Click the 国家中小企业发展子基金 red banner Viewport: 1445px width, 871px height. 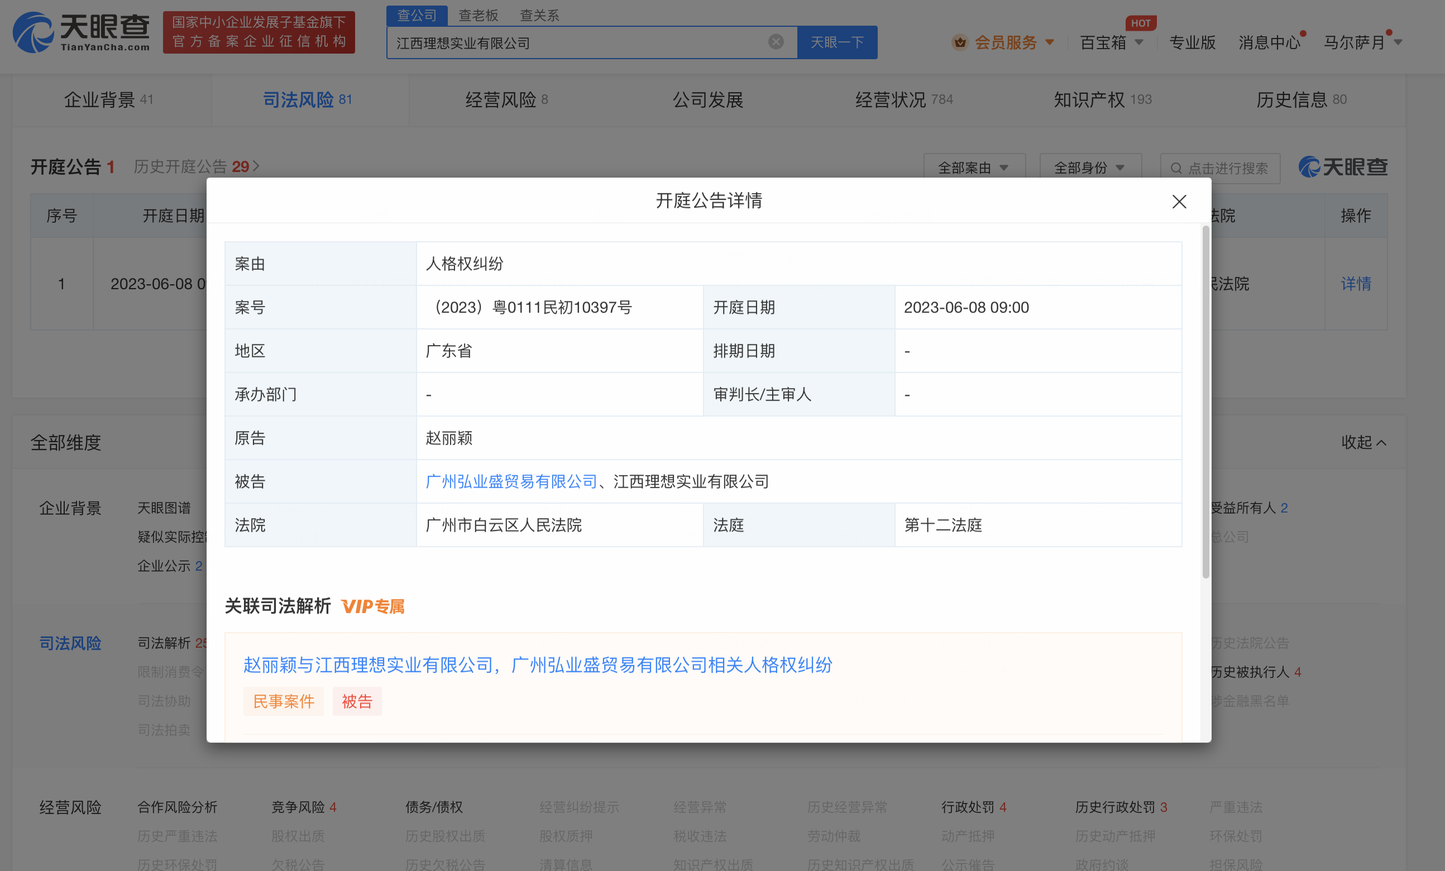[x=259, y=32]
